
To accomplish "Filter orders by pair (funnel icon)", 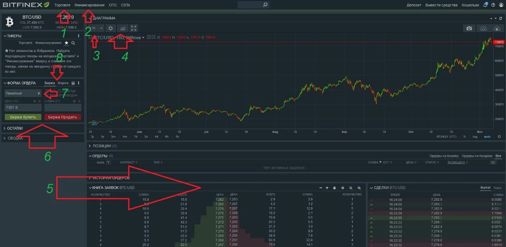I will click(x=108, y=163).
